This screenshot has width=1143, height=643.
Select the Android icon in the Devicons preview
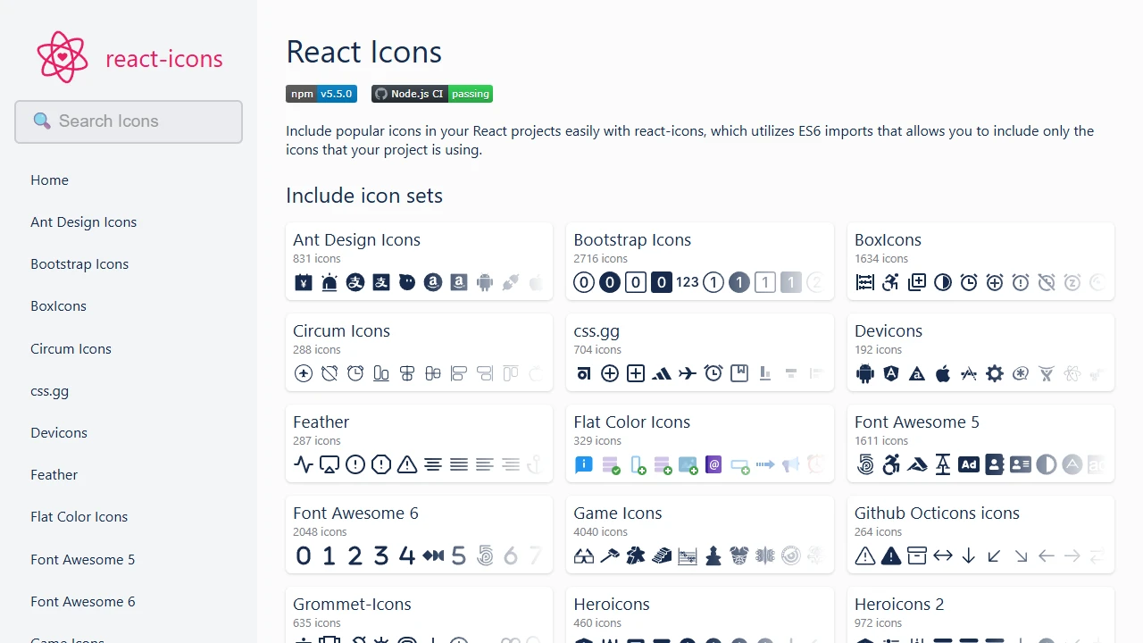(x=864, y=373)
